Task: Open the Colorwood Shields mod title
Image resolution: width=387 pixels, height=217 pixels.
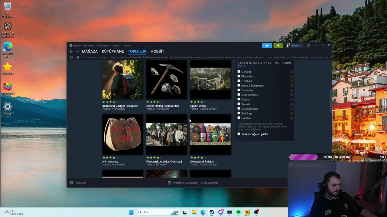Action: [202, 162]
